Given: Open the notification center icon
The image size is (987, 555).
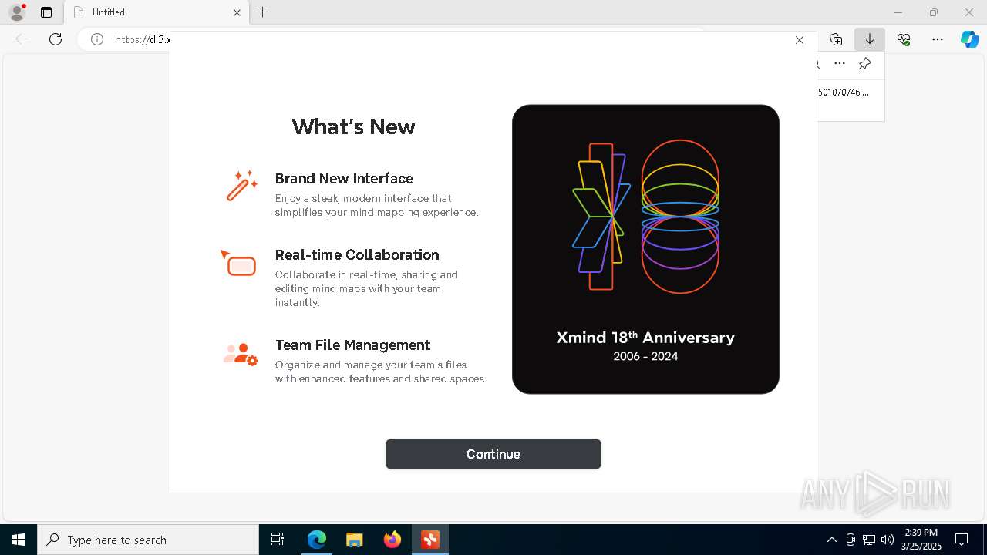Looking at the screenshot, I should (x=962, y=540).
